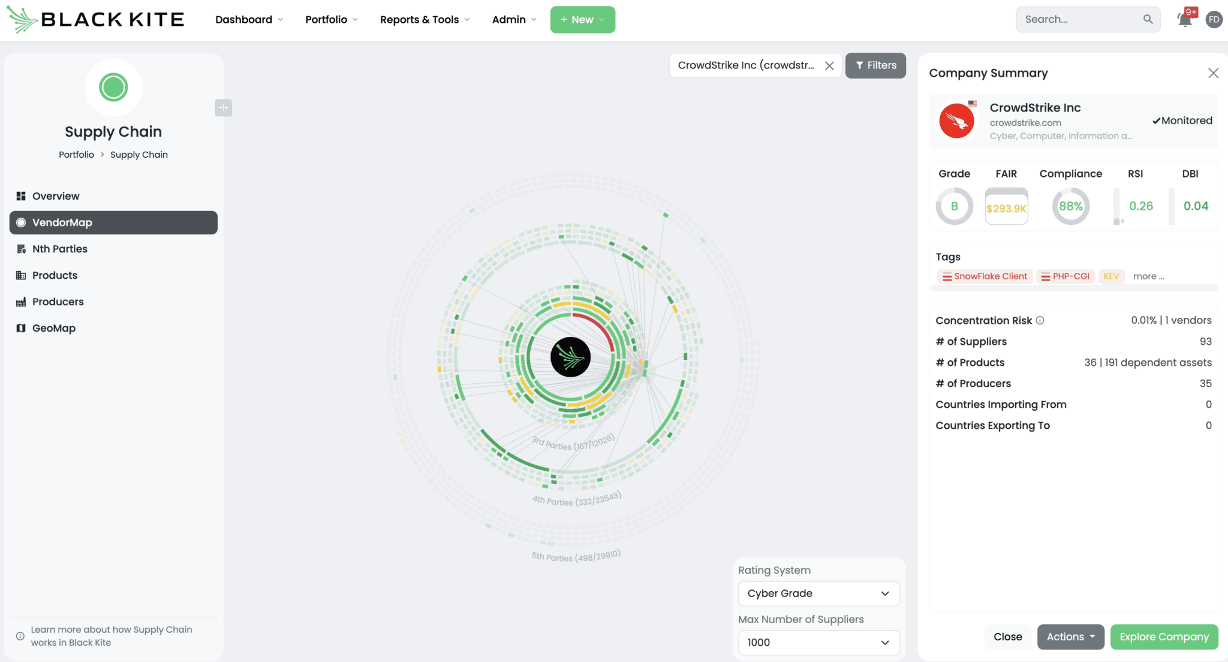Click the Black Kite logo
Image resolution: width=1228 pixels, height=662 pixels.
pos(96,19)
